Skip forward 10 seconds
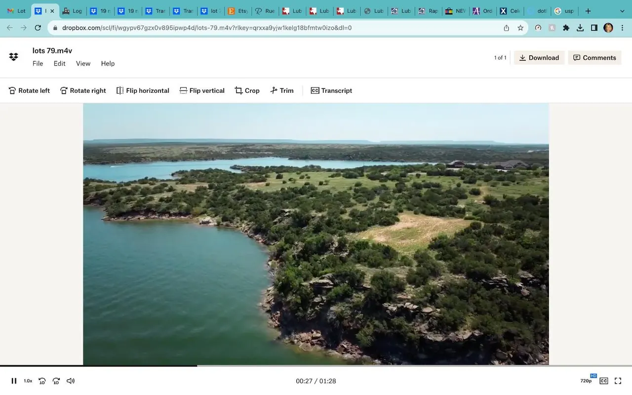The width and height of the screenshot is (632, 395). pyautogui.click(x=56, y=381)
